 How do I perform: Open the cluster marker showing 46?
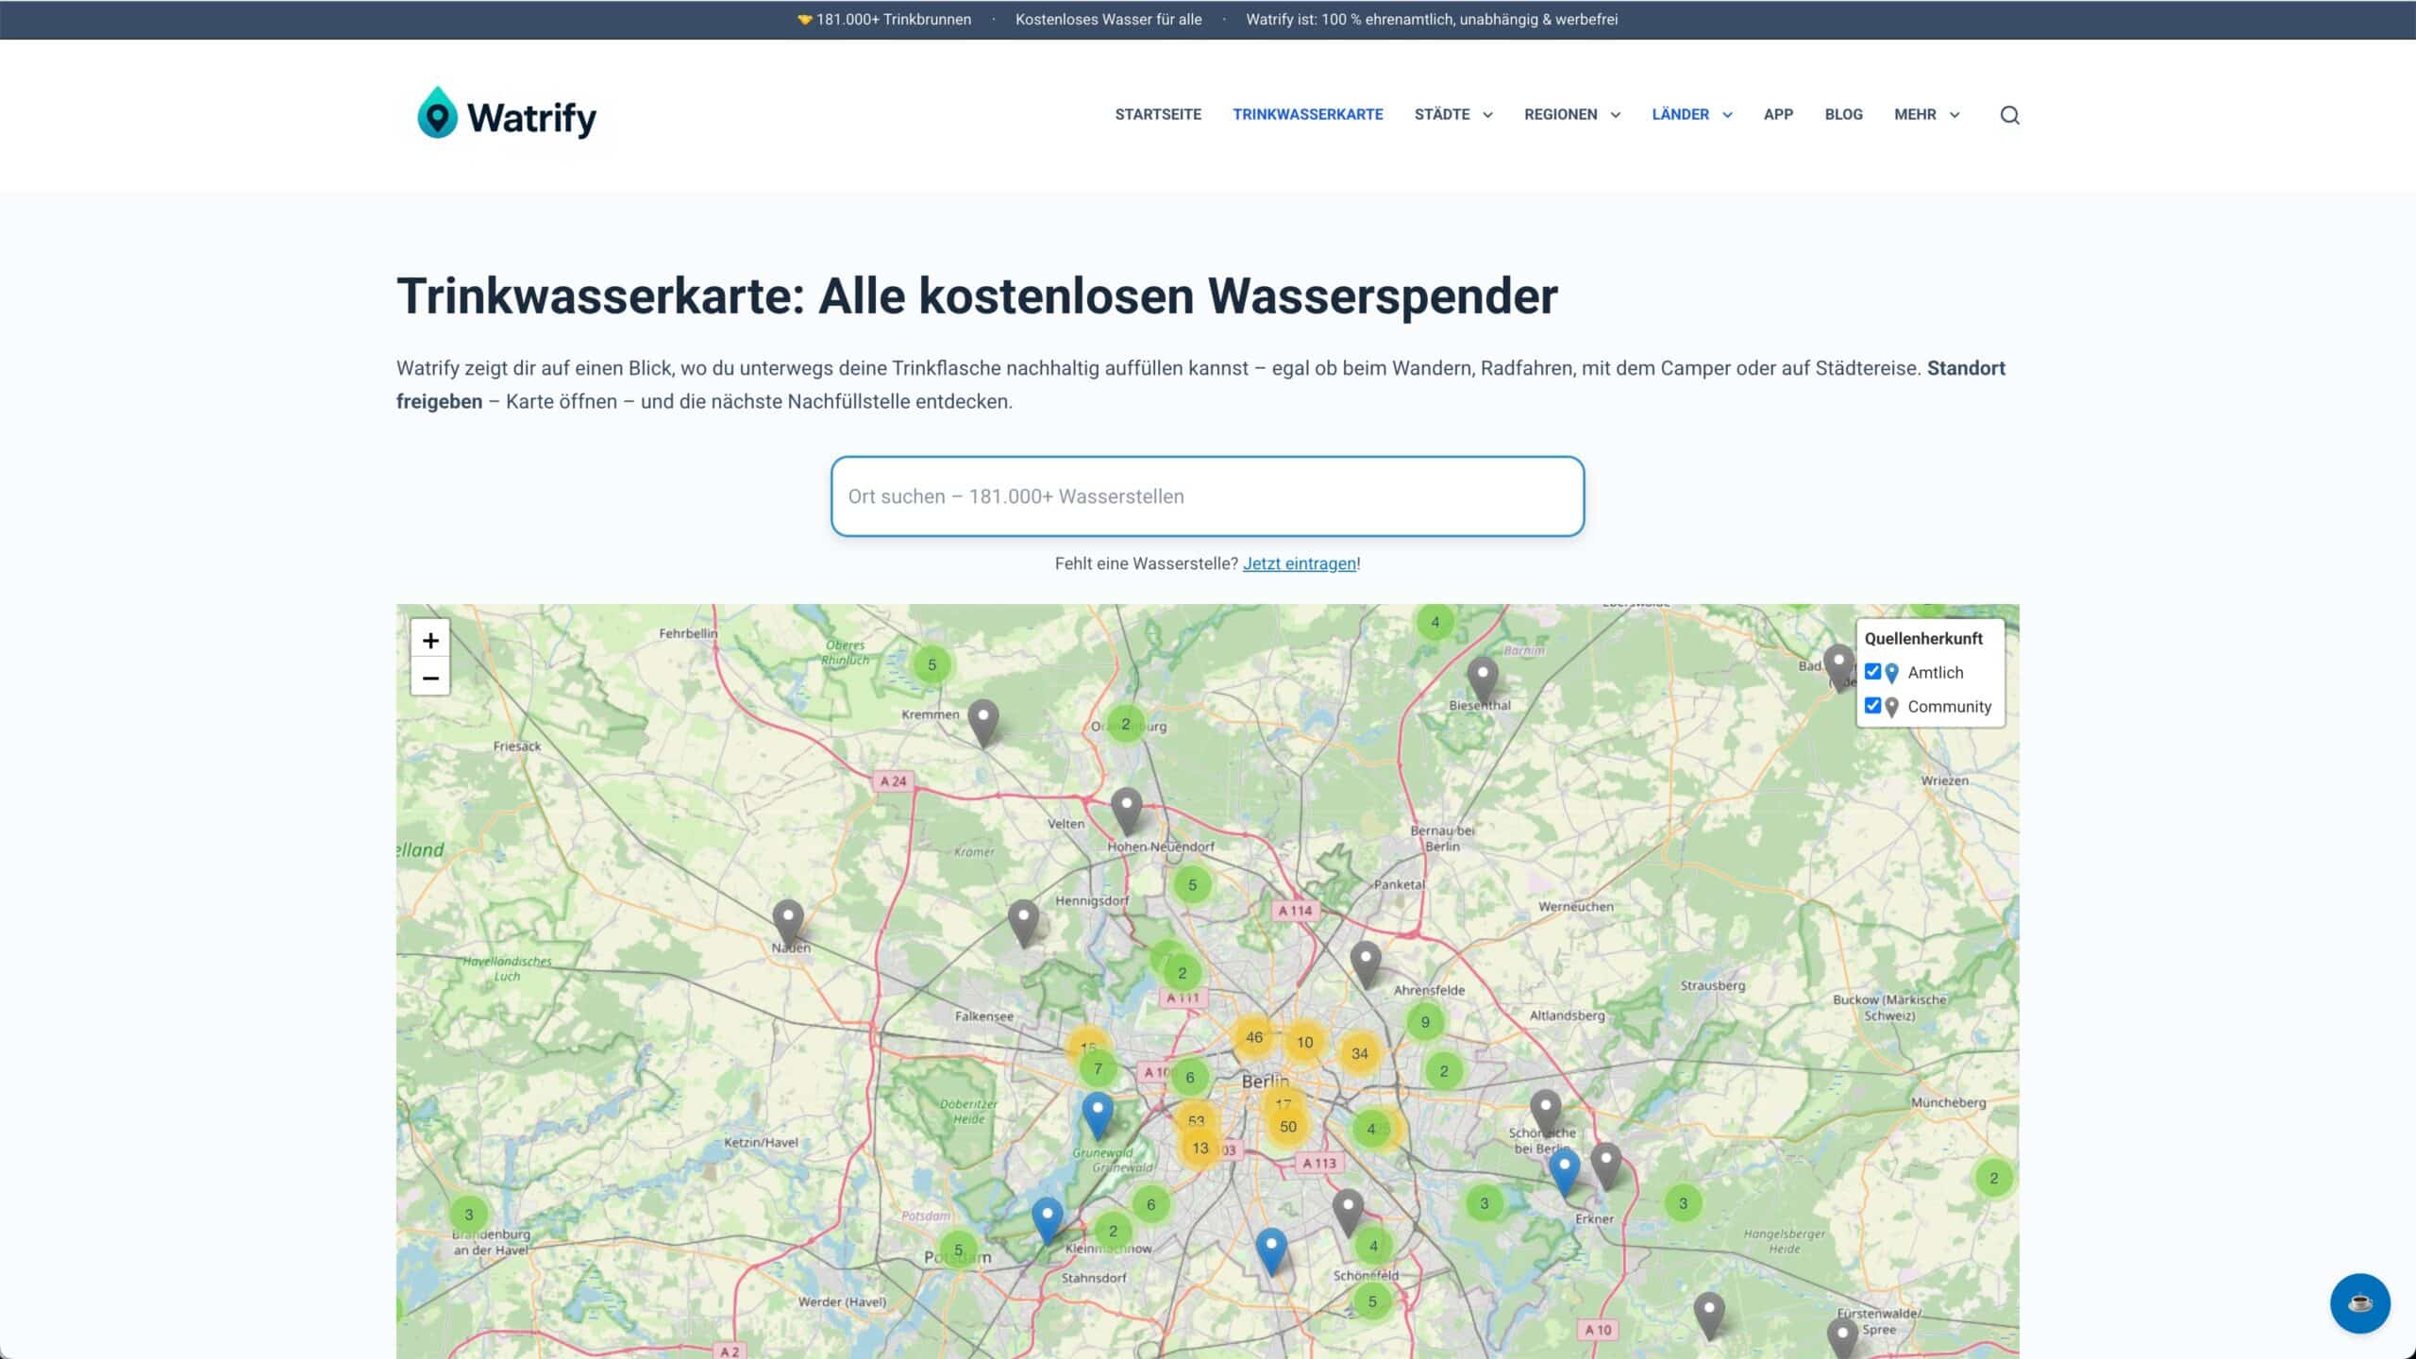click(1254, 1037)
